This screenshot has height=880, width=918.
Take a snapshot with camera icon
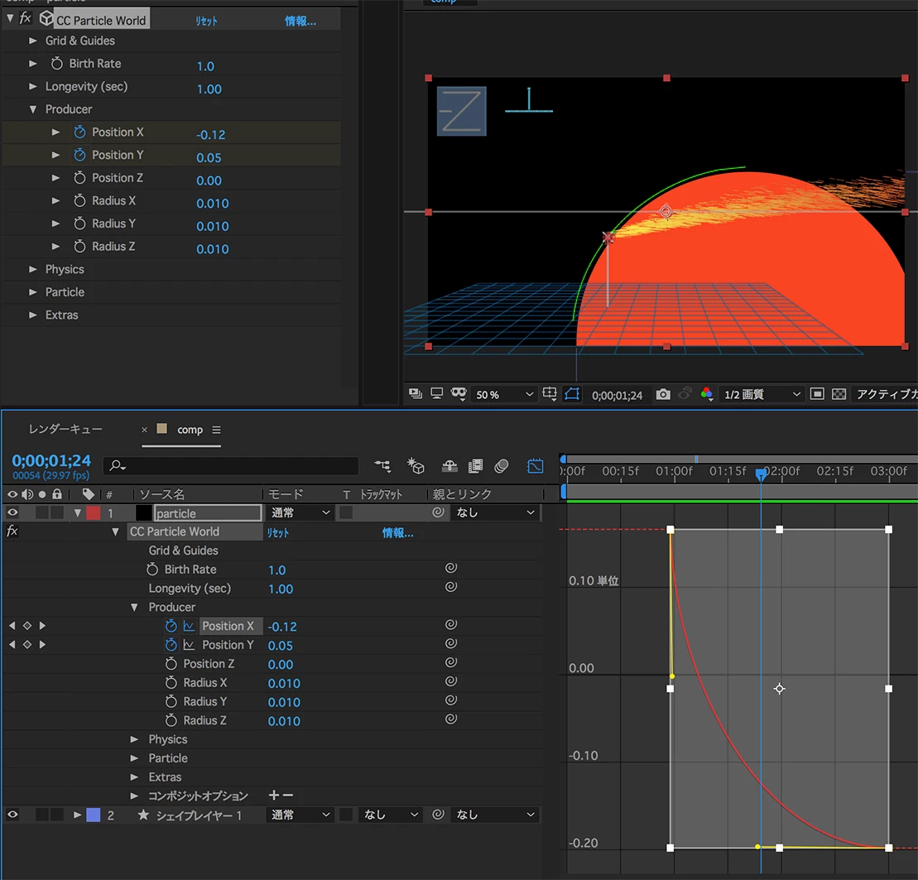[663, 395]
